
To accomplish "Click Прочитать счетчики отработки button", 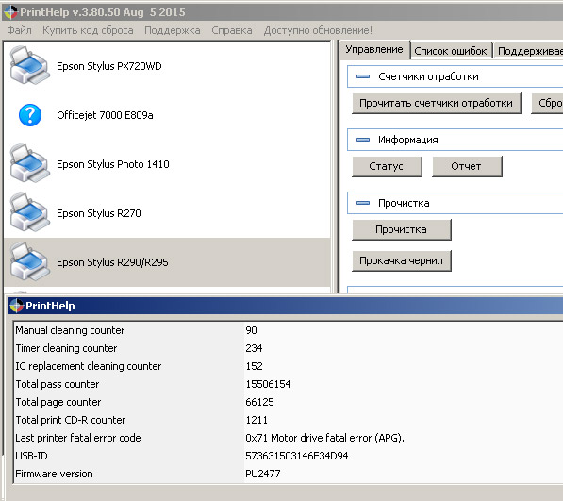I will coord(437,103).
